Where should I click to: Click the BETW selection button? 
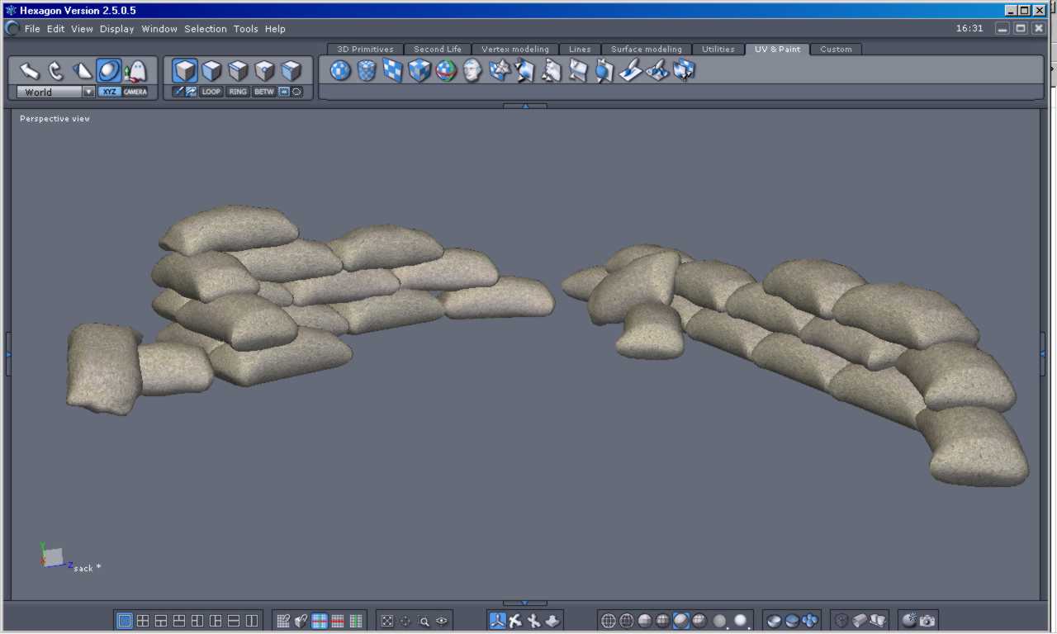coord(264,92)
